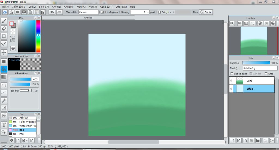This screenshot has width=279, height=150.
Task: Click the Đặt lại reset button
Action: point(206,12)
